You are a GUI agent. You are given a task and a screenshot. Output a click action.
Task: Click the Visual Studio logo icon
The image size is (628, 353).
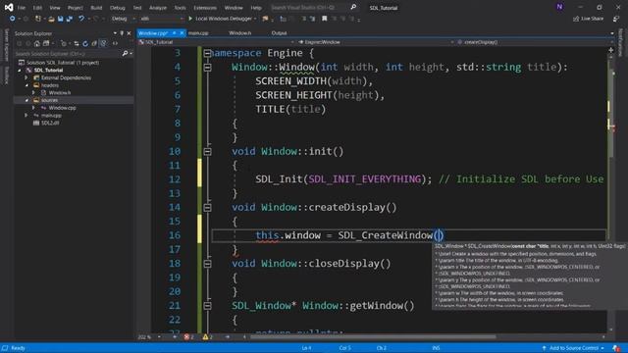[x=9, y=7]
